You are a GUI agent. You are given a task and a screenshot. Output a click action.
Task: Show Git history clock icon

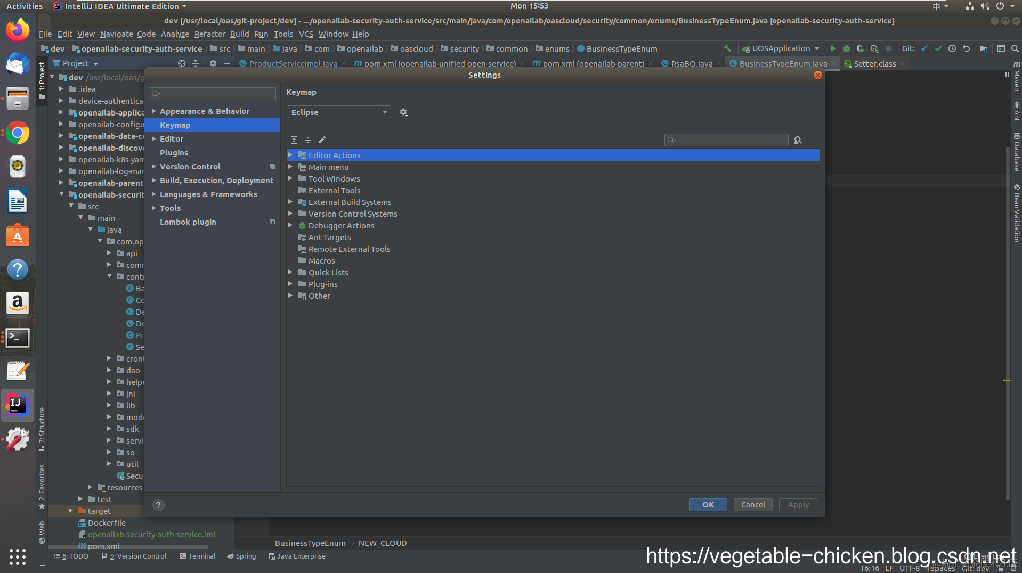point(952,48)
